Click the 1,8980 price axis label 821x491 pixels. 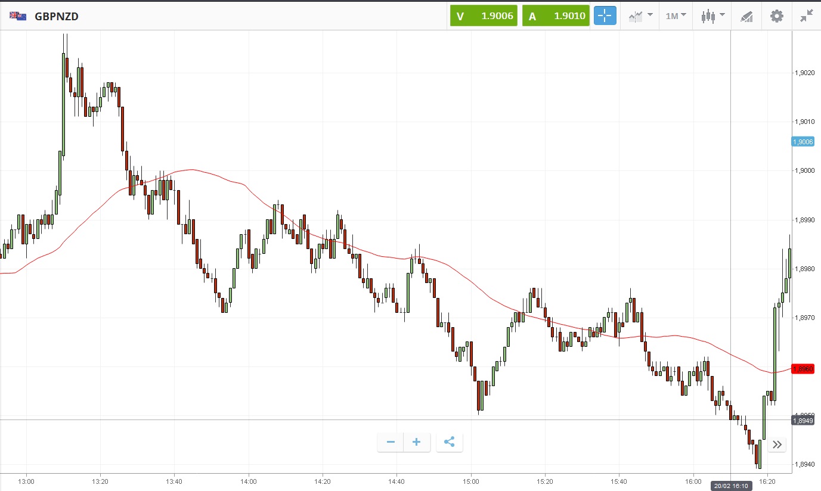tap(804, 269)
